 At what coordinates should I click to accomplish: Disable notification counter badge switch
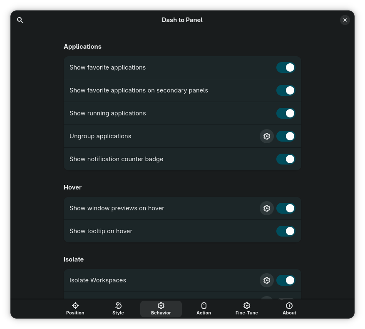286,159
